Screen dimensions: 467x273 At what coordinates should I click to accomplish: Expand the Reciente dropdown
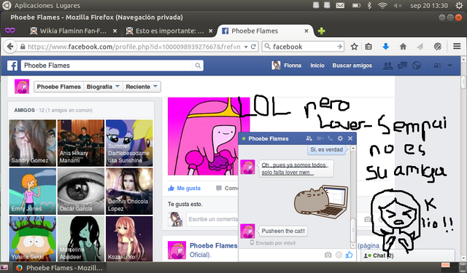(x=142, y=87)
